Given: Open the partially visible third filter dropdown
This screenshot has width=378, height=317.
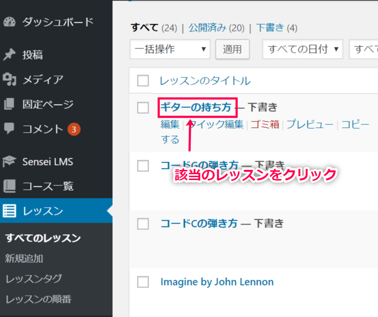Looking at the screenshot, I should [363, 49].
